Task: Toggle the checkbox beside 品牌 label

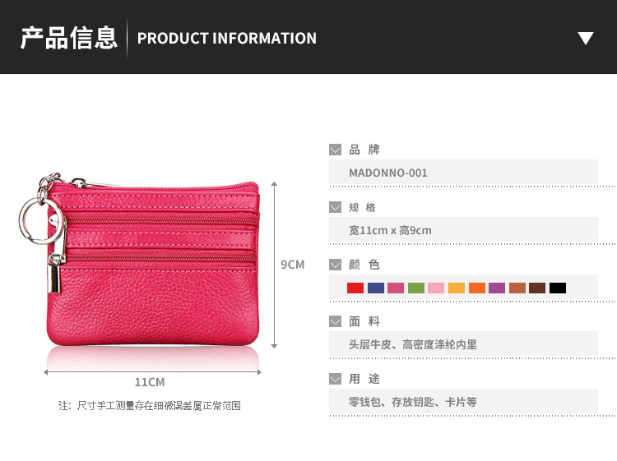Action: tap(336, 150)
